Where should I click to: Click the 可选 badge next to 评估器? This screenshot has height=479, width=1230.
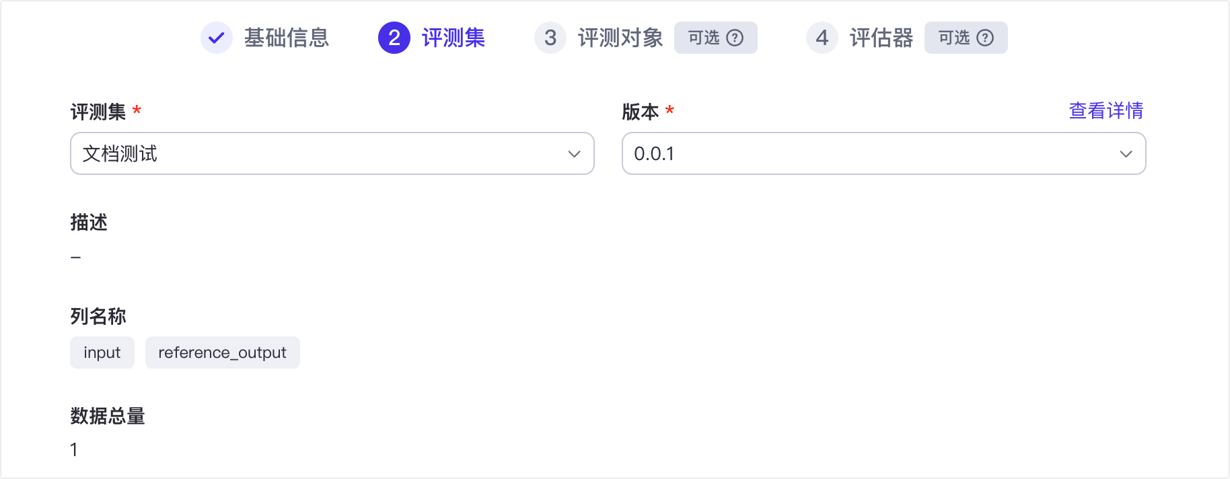pyautogui.click(x=954, y=38)
